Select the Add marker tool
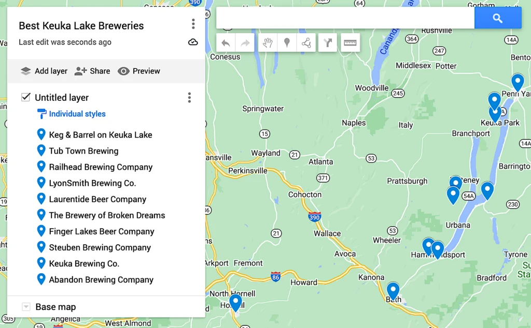The width and height of the screenshot is (531, 328). click(287, 43)
